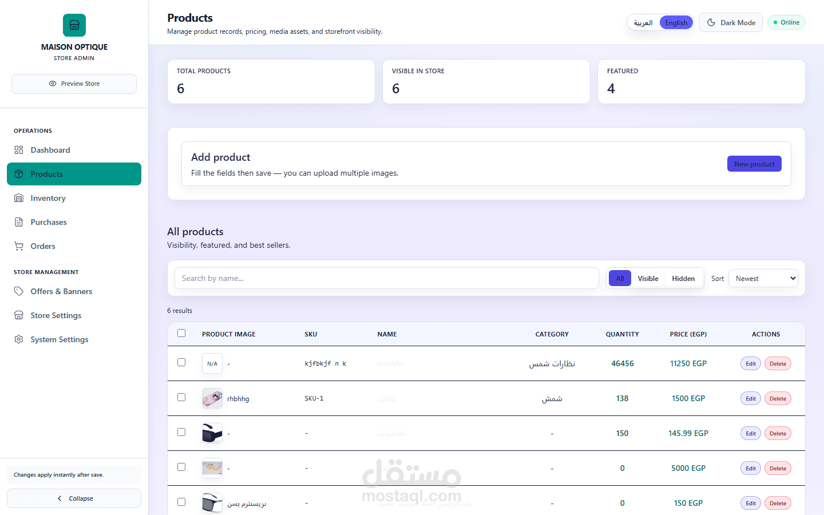Screen dimensions: 824x515
Task: Open Orders via the cart icon
Action: point(19,246)
